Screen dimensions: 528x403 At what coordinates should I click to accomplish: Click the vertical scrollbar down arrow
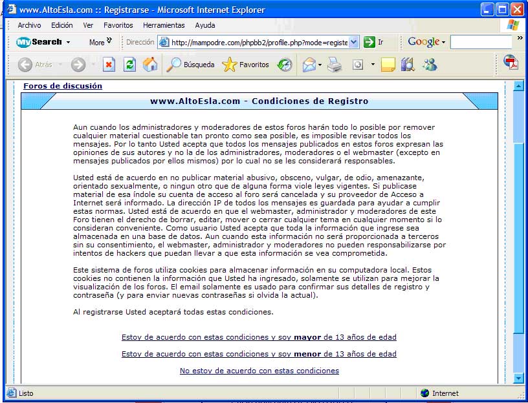coord(518,378)
